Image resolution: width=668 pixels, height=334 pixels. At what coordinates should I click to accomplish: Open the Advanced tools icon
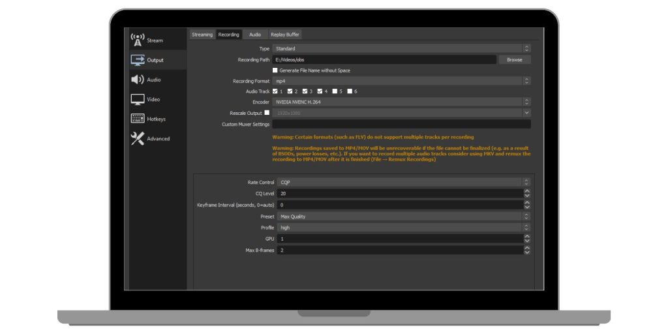coord(137,138)
